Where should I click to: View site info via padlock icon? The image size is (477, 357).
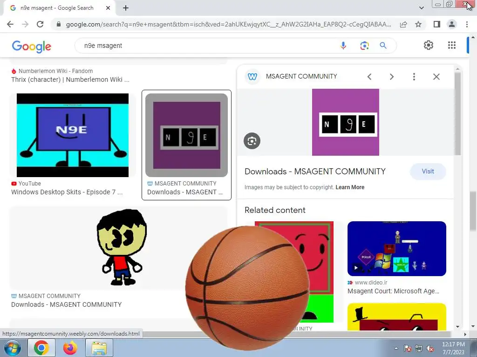pos(59,24)
